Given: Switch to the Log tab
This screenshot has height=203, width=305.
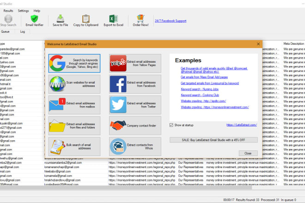Looking at the screenshot, I should click(x=23, y=32).
